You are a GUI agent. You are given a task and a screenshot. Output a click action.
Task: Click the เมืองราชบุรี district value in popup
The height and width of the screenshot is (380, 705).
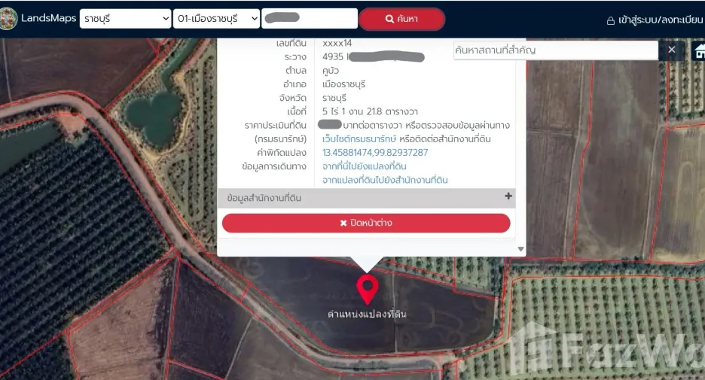(343, 84)
